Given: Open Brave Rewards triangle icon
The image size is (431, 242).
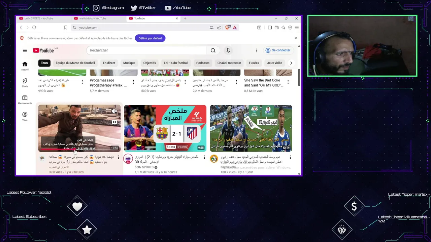Looking at the screenshot, I should 235,28.
